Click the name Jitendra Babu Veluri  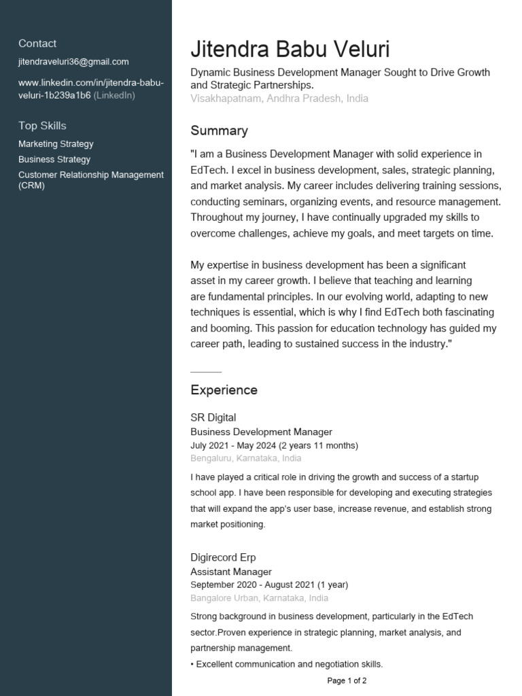290,50
